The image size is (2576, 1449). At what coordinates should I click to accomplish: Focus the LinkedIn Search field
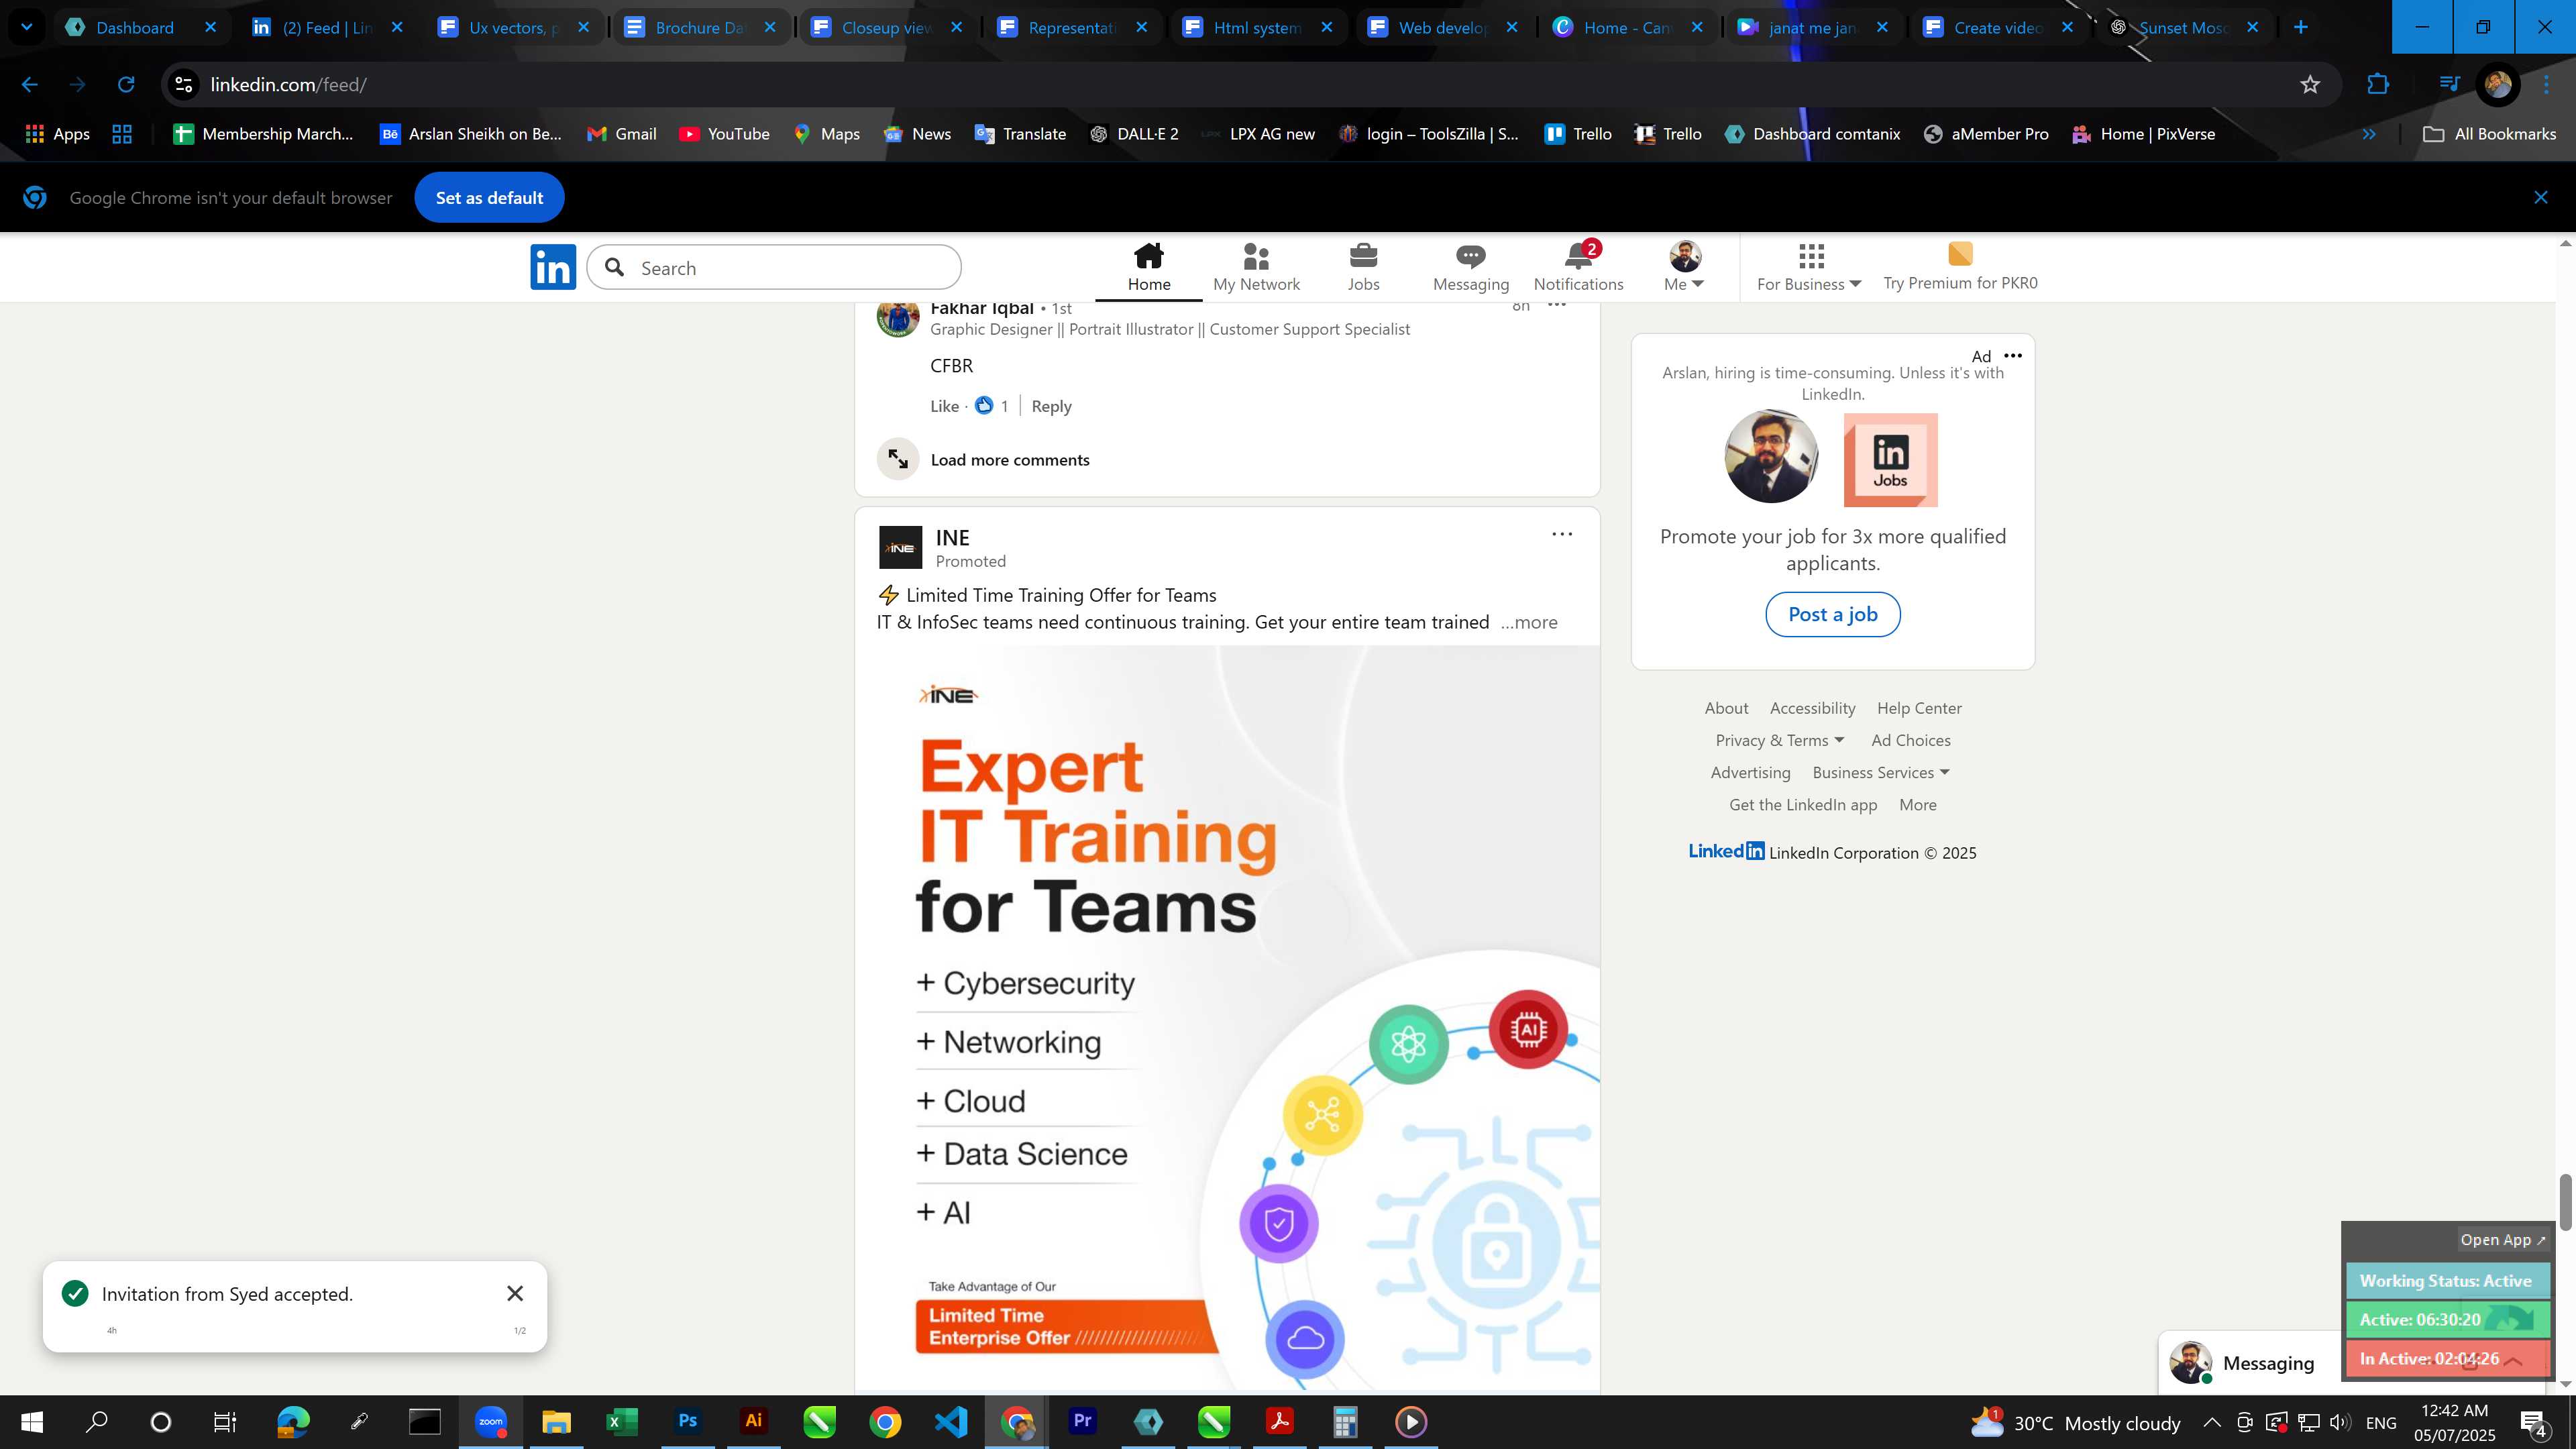click(774, 267)
